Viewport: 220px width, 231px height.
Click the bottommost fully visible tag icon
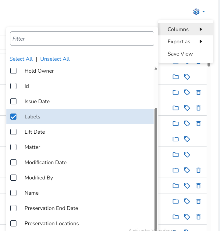click(187, 217)
